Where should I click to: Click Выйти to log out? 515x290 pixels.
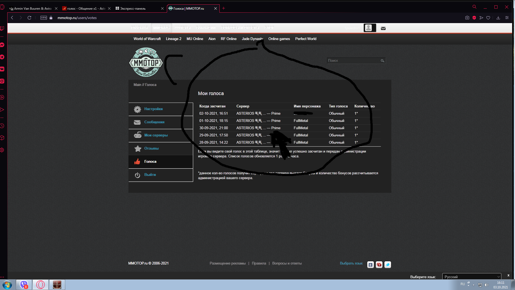pyautogui.click(x=161, y=175)
